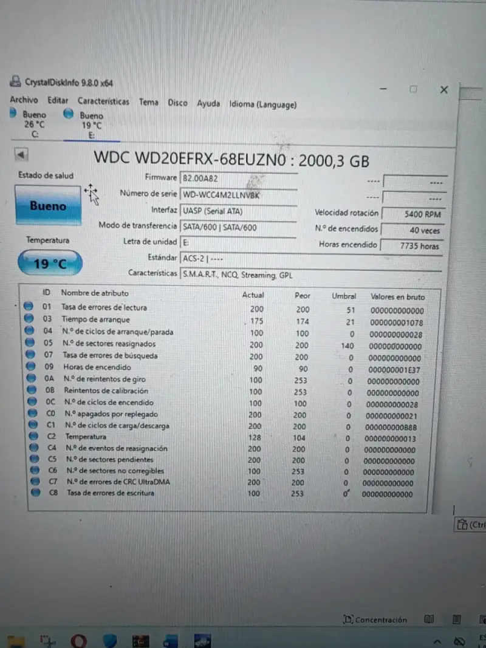Select attribute text N.º de sectores reasignados
Image resolution: width=486 pixels, height=648 pixels.
109,344
